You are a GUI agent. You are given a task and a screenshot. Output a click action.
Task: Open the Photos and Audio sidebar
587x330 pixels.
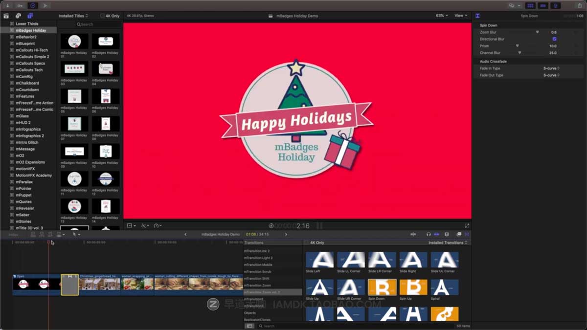[x=18, y=16]
